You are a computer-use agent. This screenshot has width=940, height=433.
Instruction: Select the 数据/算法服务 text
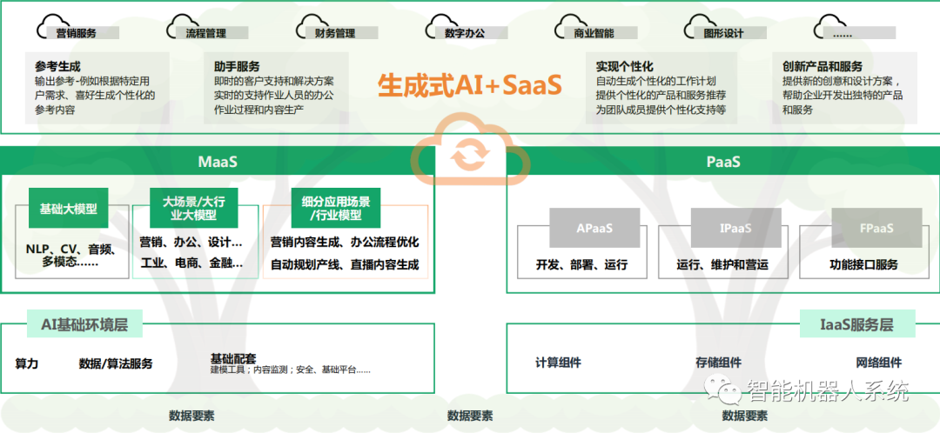116,363
